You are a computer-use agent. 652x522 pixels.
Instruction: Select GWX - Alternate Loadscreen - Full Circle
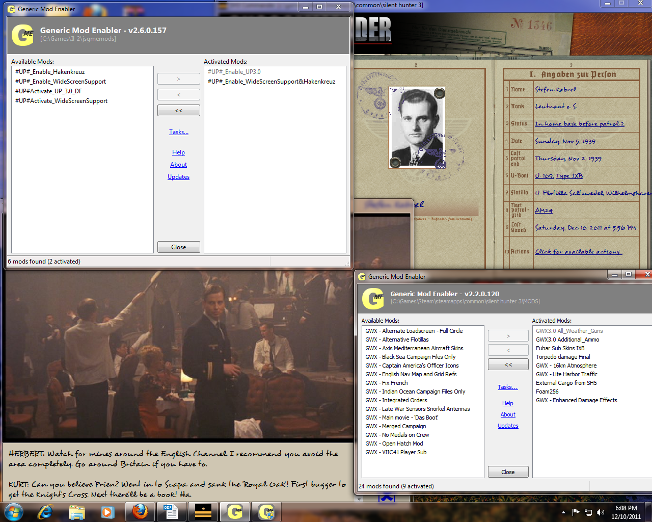click(x=414, y=331)
